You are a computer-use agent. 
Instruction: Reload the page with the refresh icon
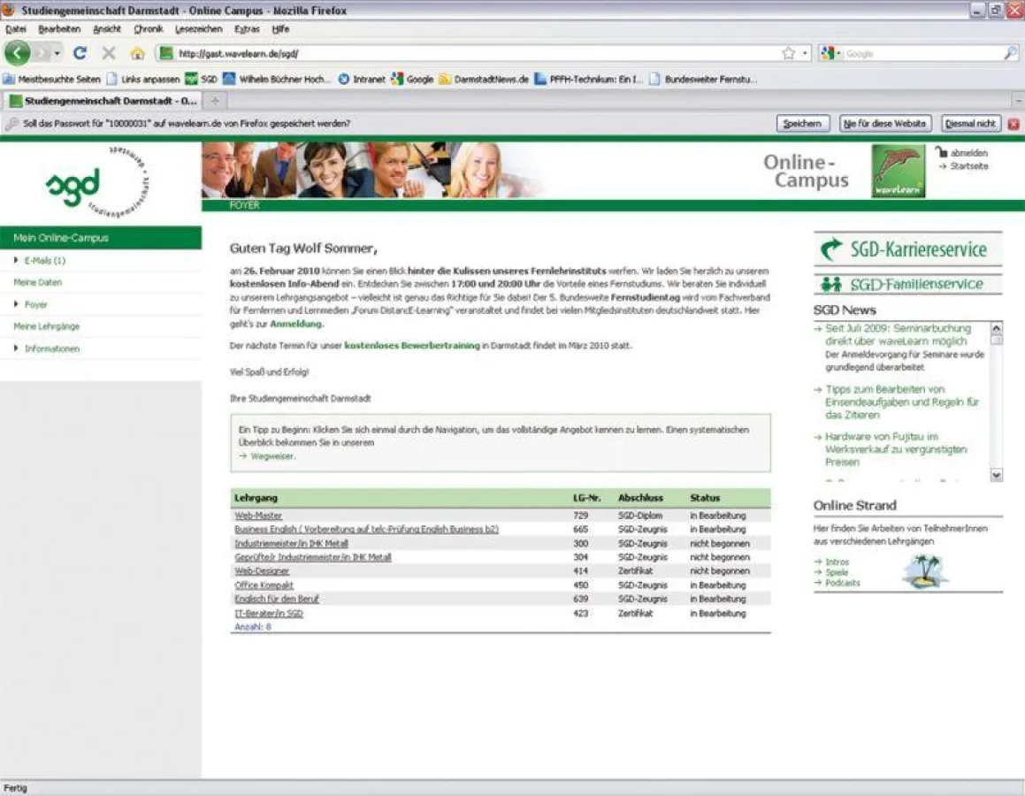click(x=79, y=53)
